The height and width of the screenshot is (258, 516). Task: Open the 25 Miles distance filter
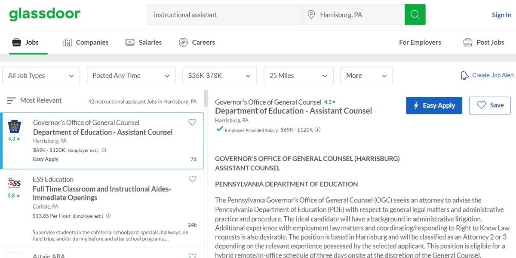(x=298, y=75)
